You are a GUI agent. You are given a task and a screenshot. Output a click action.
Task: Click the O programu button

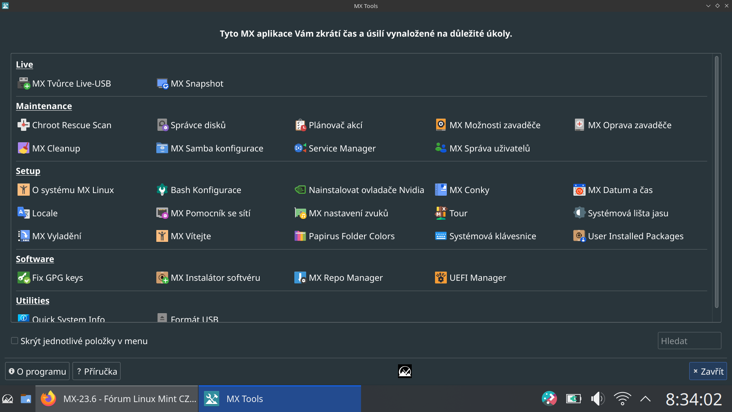tap(37, 371)
